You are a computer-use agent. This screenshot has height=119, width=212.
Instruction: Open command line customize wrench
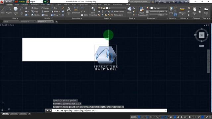point(51,110)
